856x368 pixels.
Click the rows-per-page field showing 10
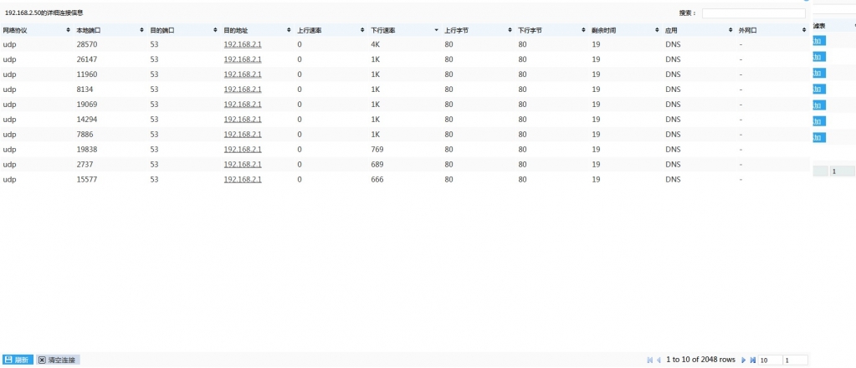tap(770, 360)
